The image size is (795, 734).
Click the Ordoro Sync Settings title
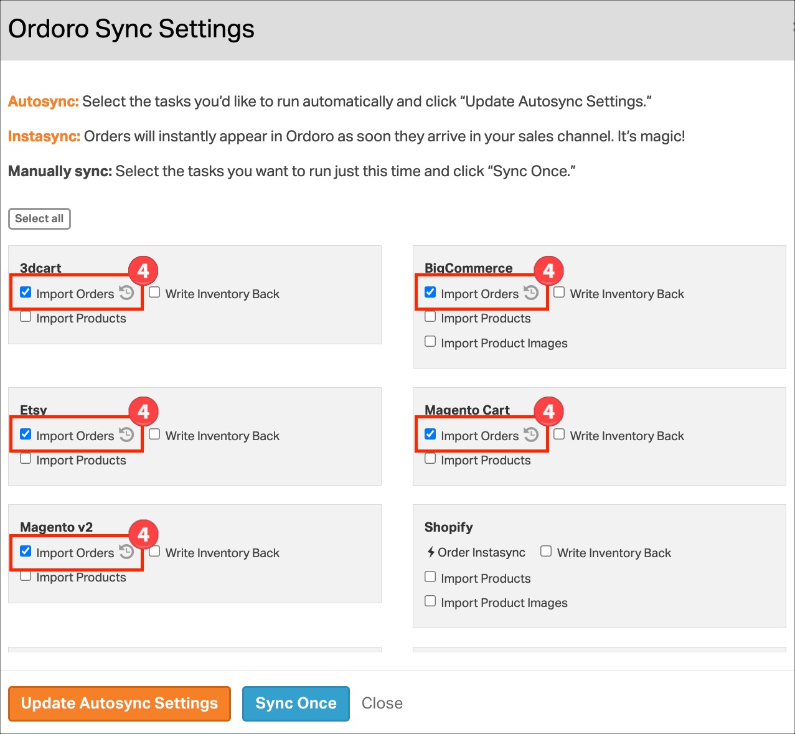pos(131,29)
